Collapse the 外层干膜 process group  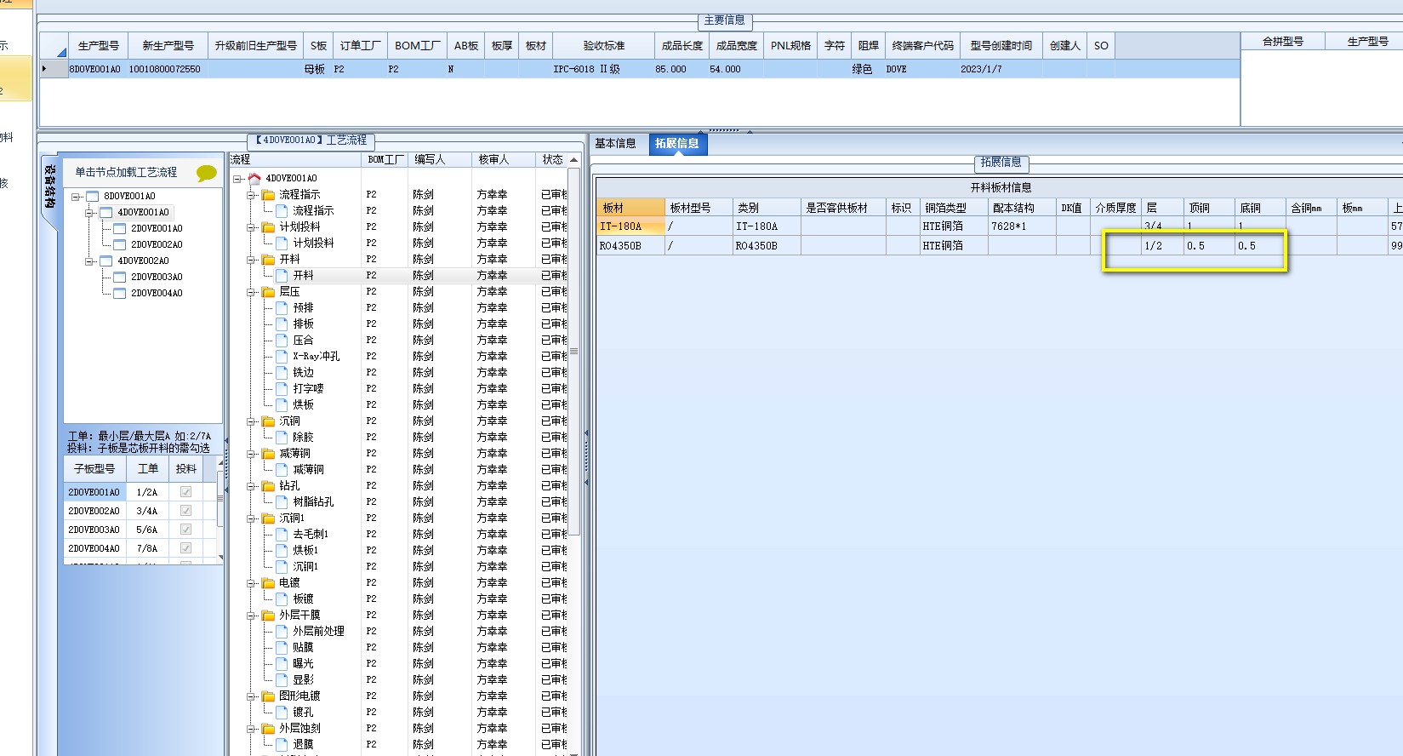[251, 616]
